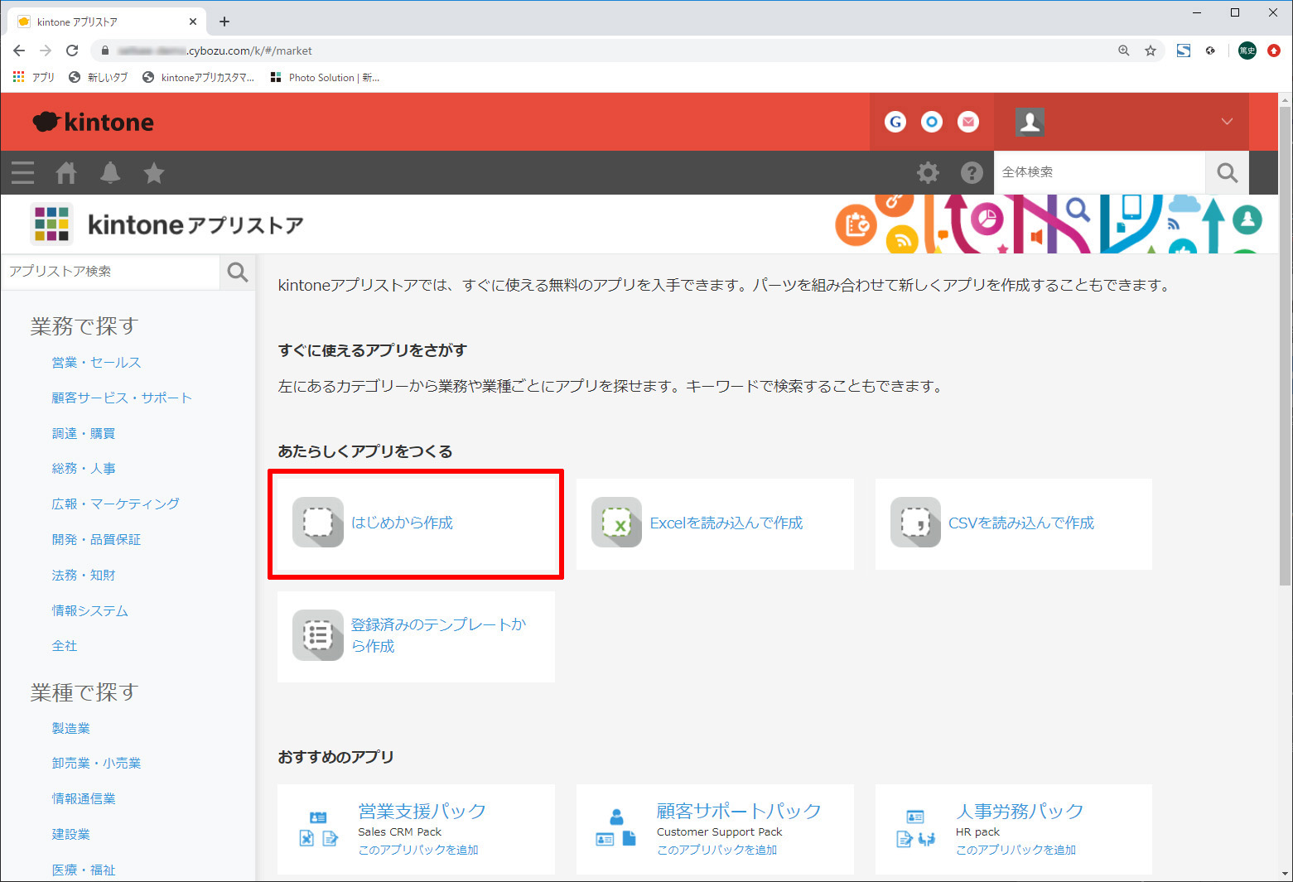
Task: Select the 法務・知財 category
Action: pyautogui.click(x=84, y=575)
